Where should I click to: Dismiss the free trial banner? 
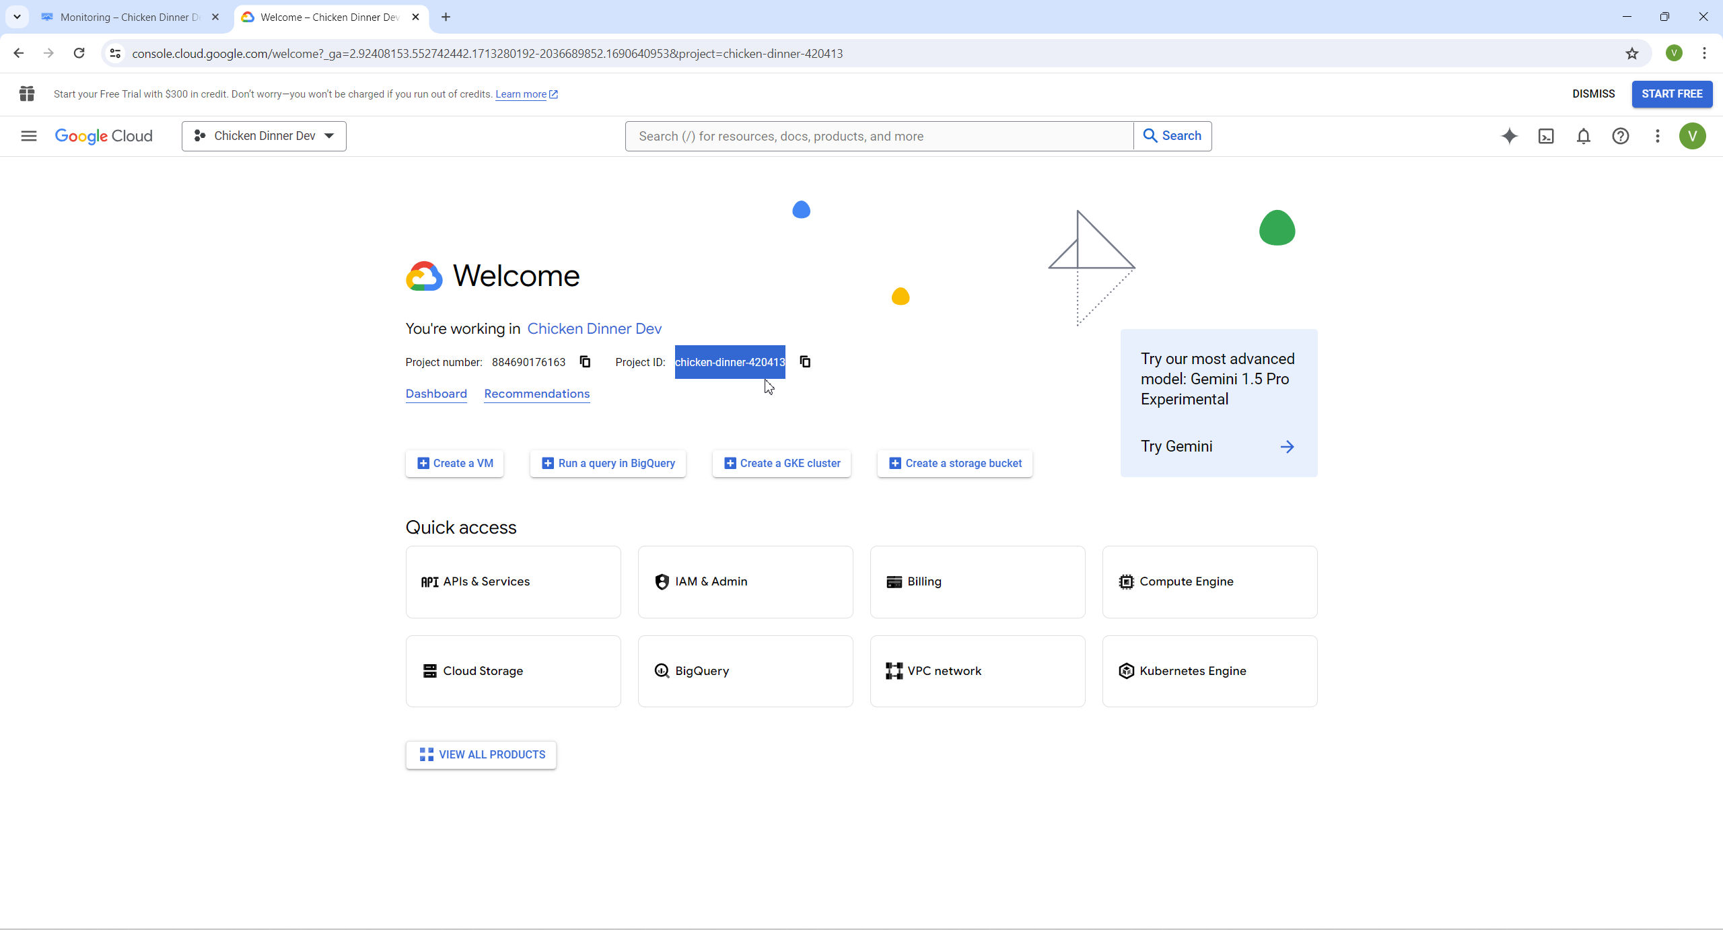1593,94
